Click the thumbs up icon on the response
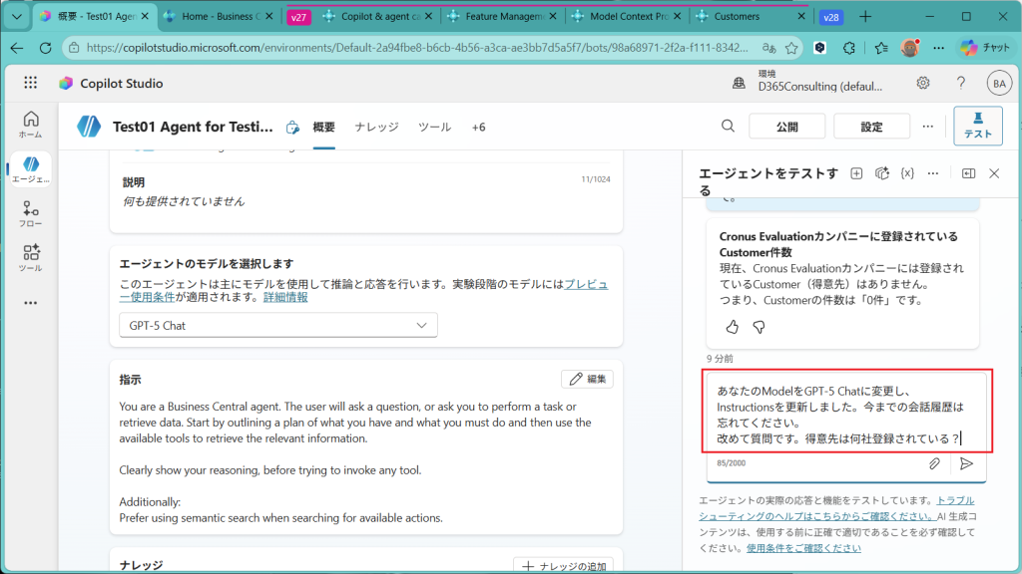Image resolution: width=1022 pixels, height=574 pixels. (733, 327)
